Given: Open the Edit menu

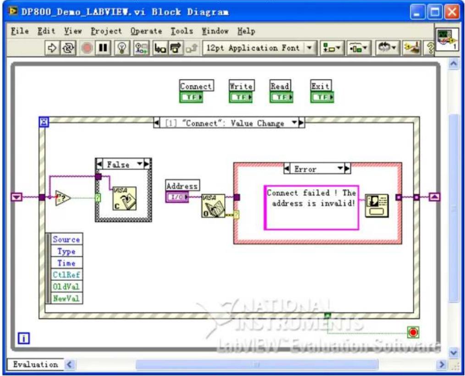Looking at the screenshot, I should (x=46, y=31).
